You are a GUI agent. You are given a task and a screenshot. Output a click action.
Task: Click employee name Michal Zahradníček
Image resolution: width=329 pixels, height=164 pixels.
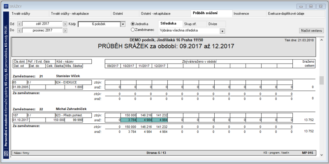(71, 109)
